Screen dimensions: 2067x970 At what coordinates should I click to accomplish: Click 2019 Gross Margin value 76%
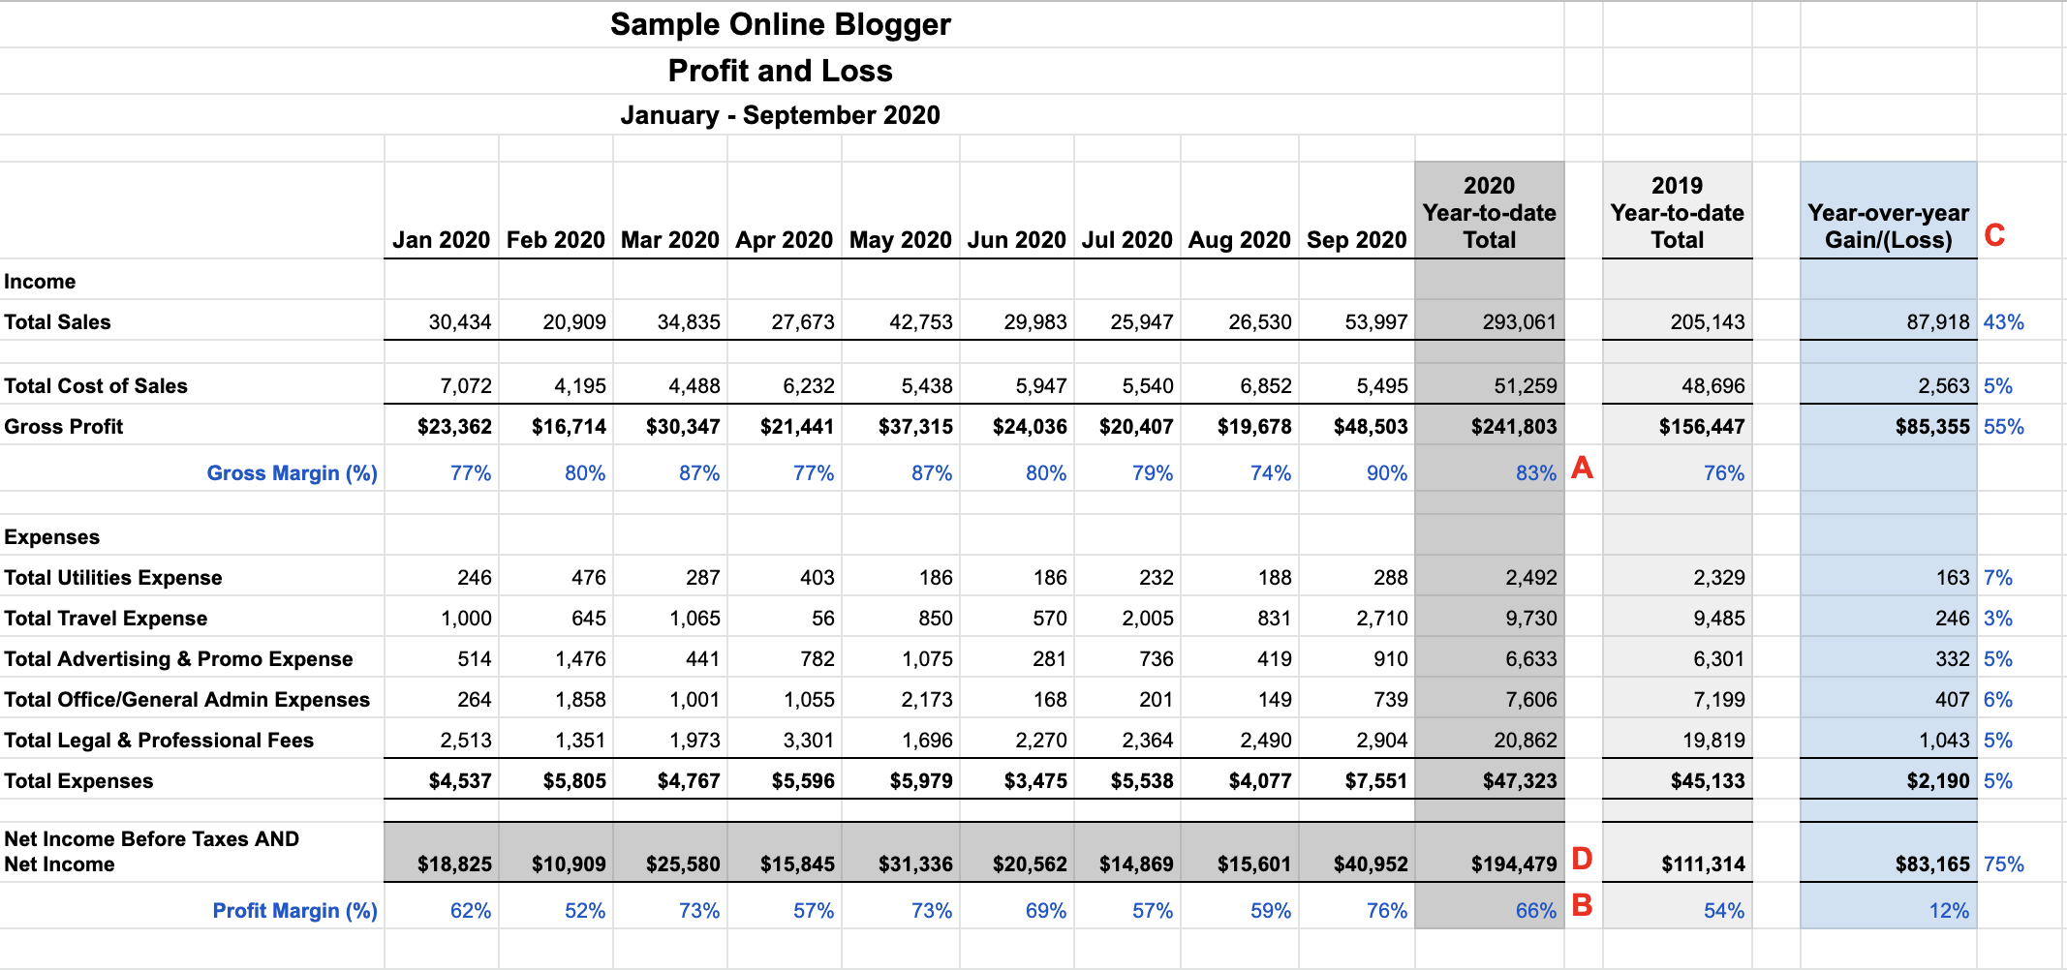click(x=1724, y=473)
